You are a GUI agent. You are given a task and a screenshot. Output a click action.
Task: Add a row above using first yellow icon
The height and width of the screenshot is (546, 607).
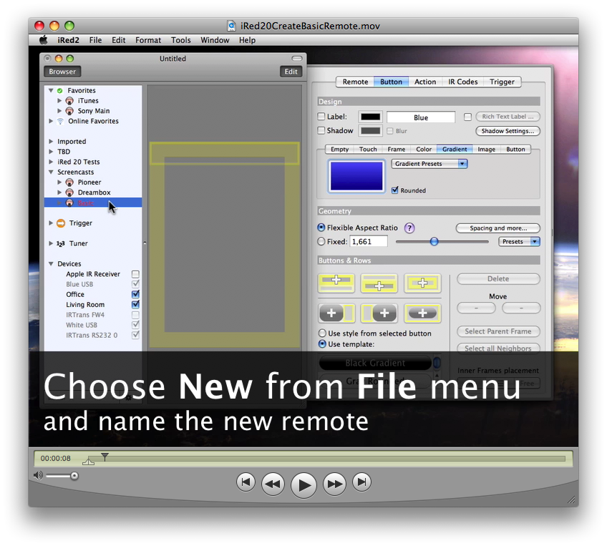[x=336, y=283]
